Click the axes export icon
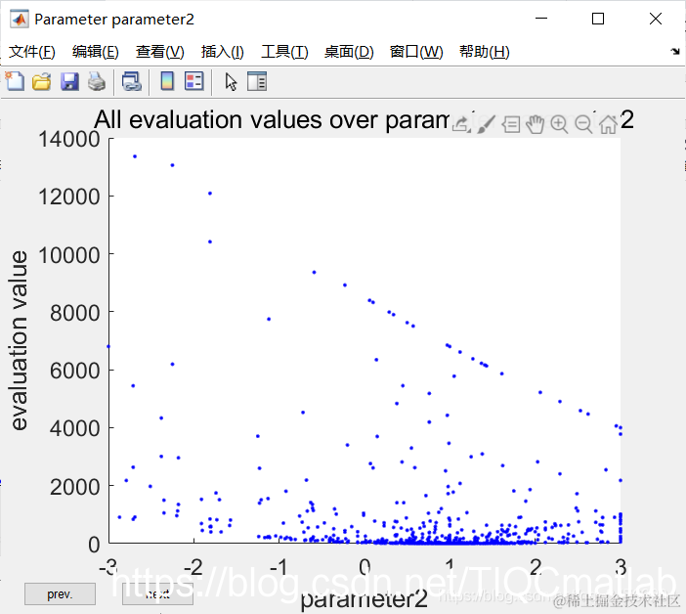Viewport: 686px width, 614px height. point(461,124)
